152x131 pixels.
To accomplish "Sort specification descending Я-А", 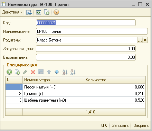I will pos(73,72).
